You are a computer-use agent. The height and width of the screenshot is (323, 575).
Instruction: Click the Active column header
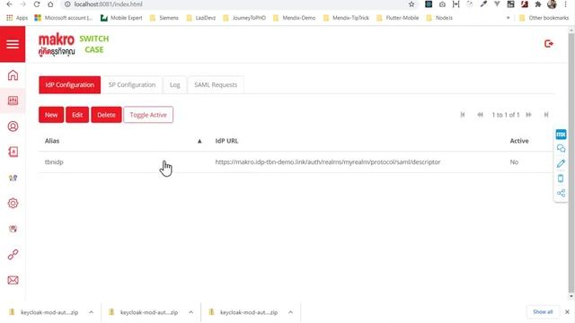coord(519,141)
